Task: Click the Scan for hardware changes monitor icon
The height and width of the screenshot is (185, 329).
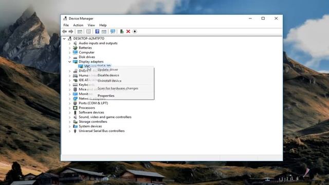Action: click(113, 31)
